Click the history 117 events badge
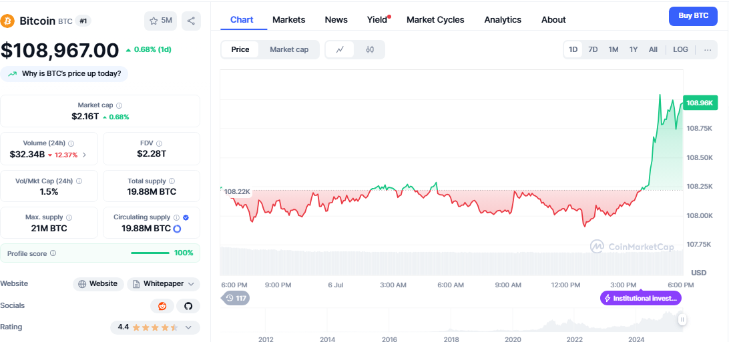729x342 pixels. pos(235,298)
